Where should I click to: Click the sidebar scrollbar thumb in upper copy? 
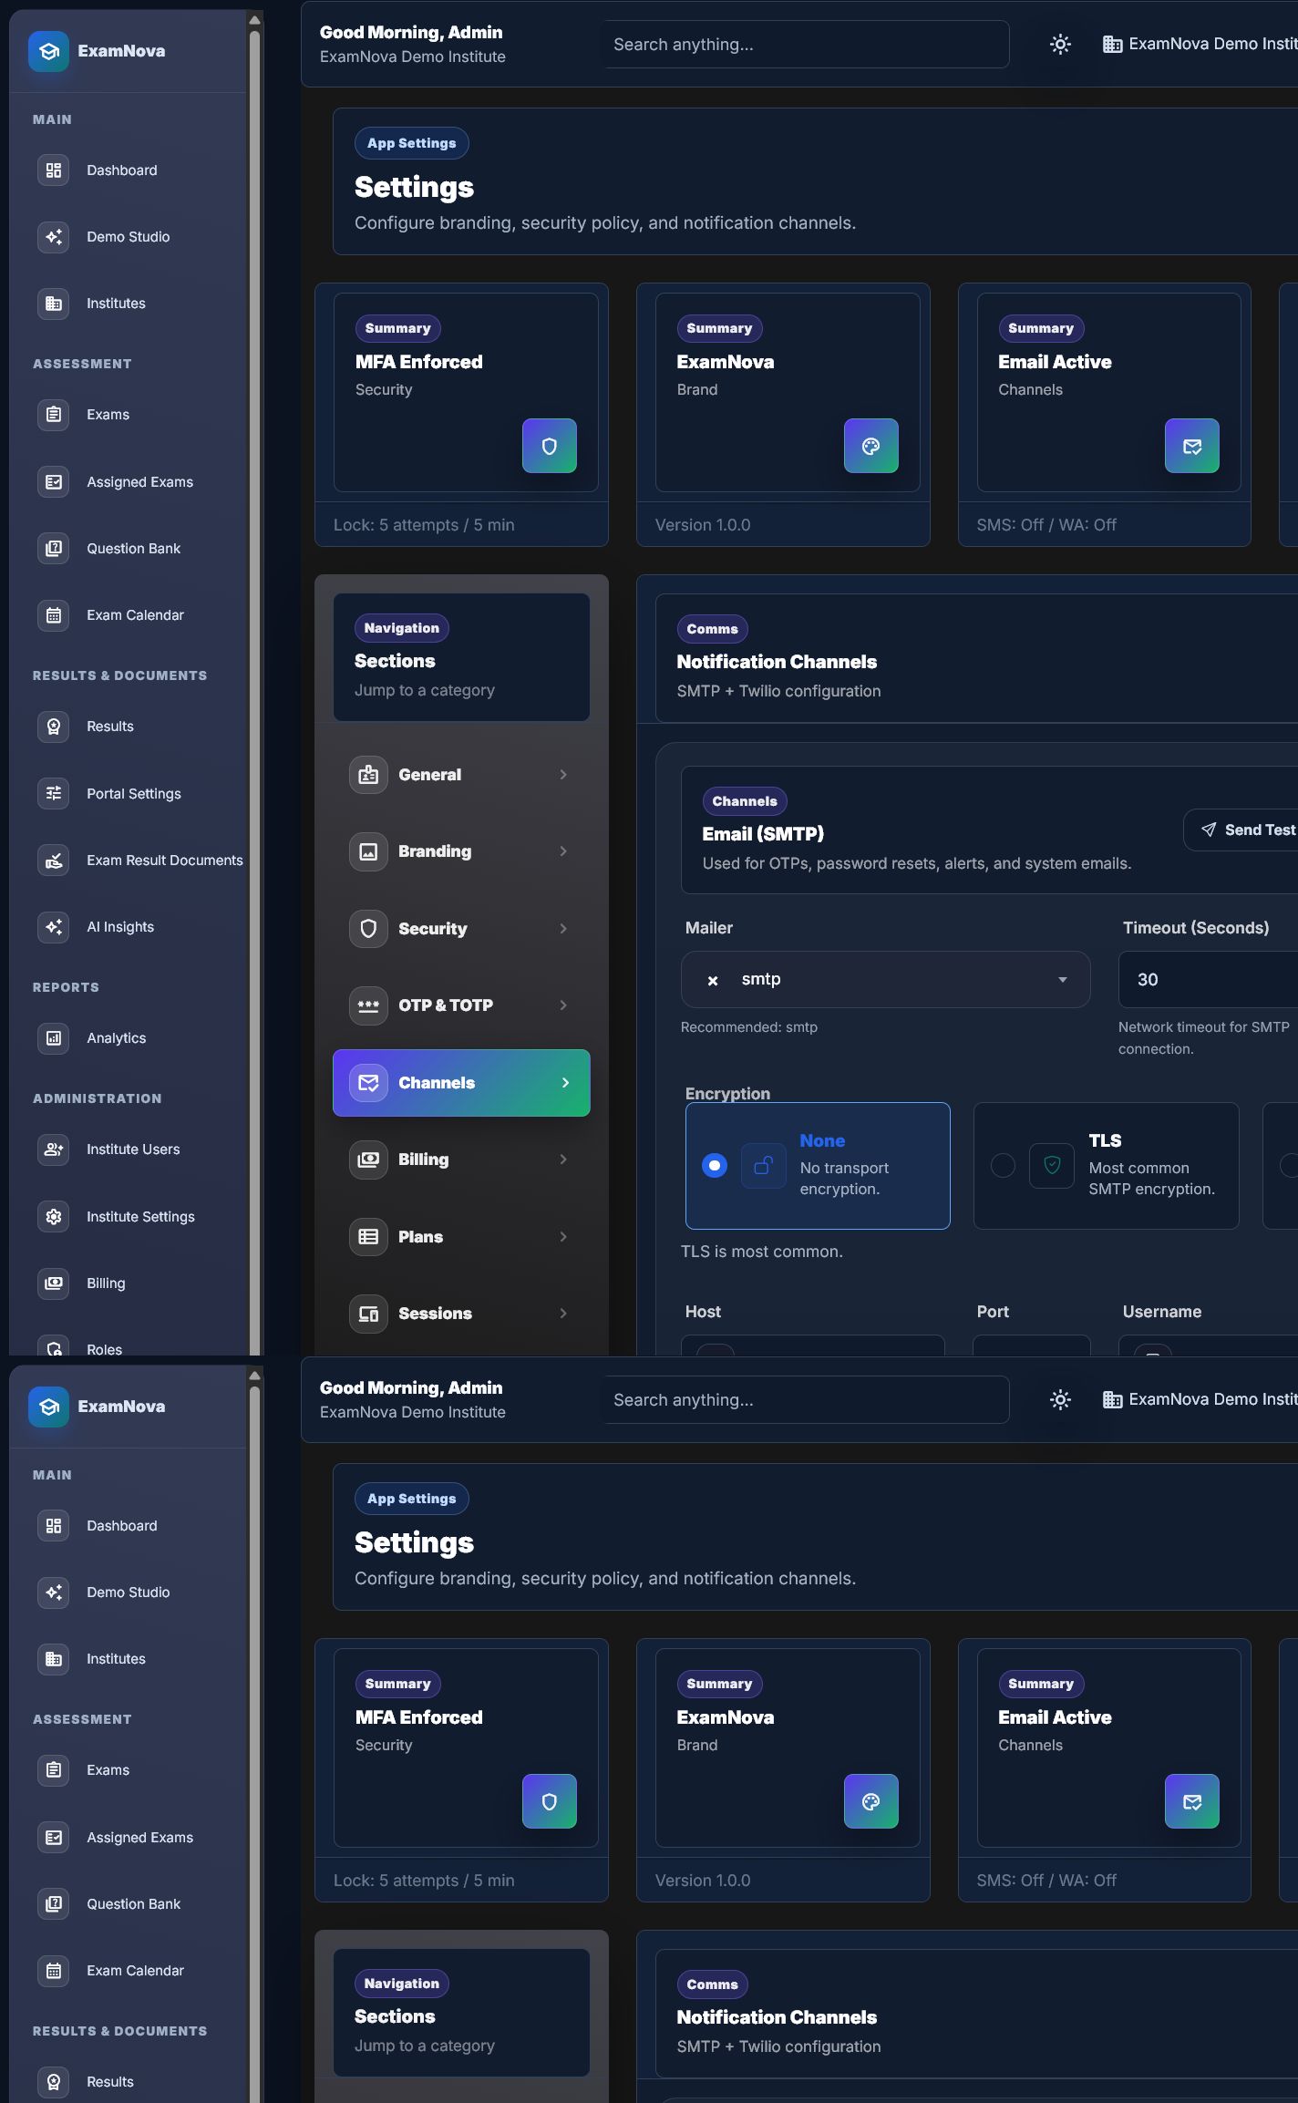pos(255,693)
